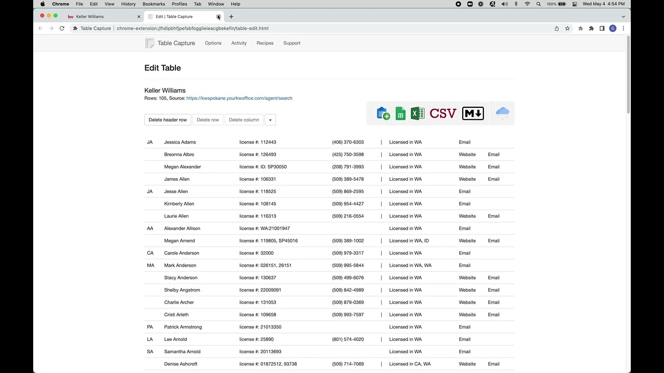Go forward in browser history
The width and height of the screenshot is (664, 373).
point(51,28)
